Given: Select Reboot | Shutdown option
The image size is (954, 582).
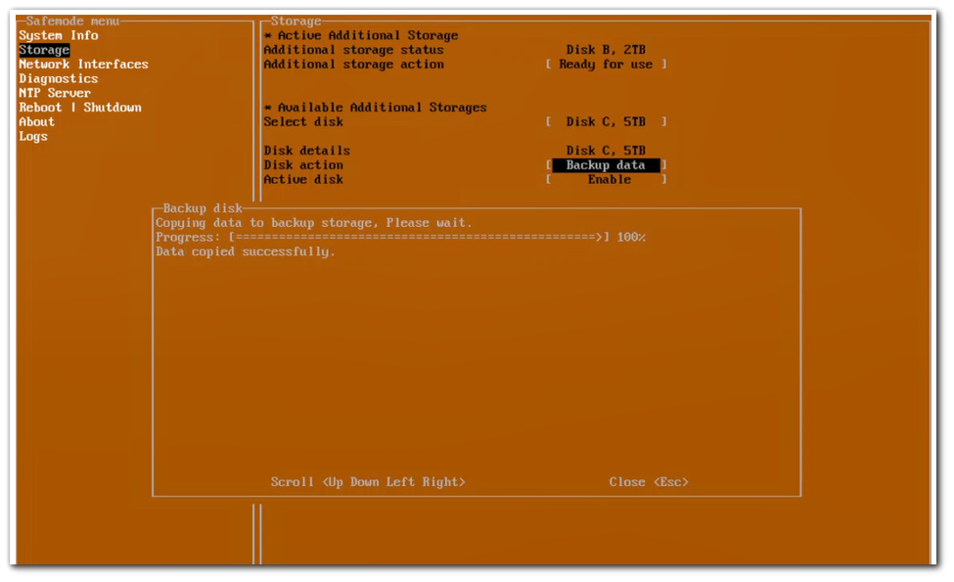Looking at the screenshot, I should coord(80,108).
